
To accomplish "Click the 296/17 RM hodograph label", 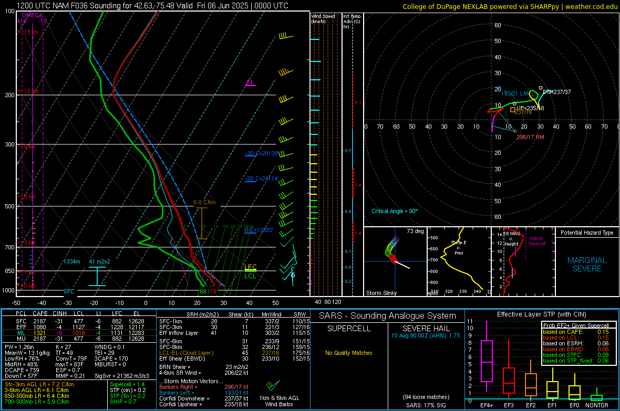I will [530, 137].
